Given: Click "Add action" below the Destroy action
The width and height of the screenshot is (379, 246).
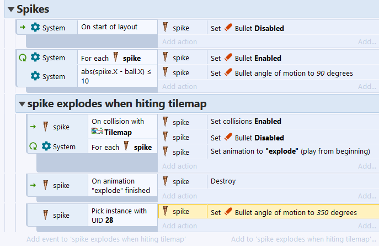Looking at the screenshot, I should tap(179, 196).
